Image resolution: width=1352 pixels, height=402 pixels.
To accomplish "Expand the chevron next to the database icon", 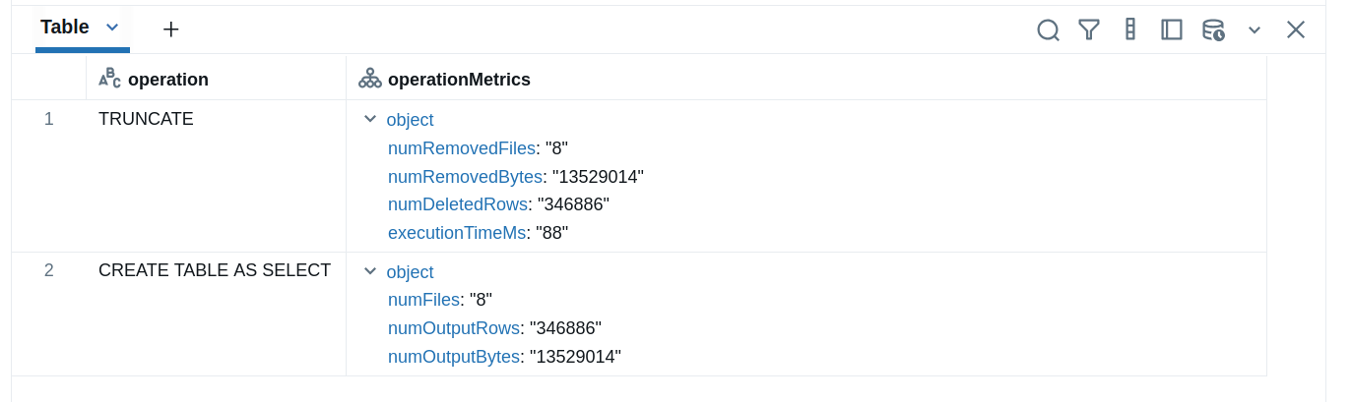I will point(1254,29).
